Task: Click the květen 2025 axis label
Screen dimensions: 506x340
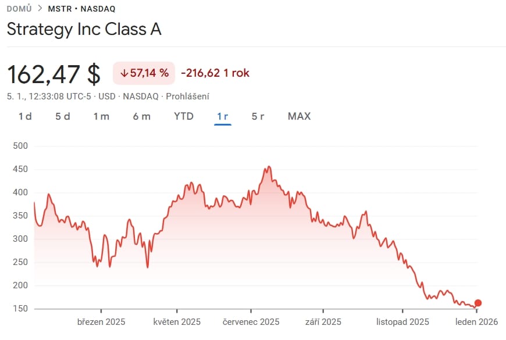Action: click(x=177, y=321)
